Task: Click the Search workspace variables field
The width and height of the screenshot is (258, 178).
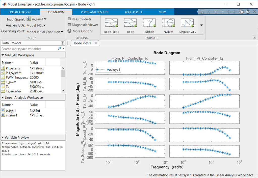Action: pyautogui.click(x=29, y=49)
